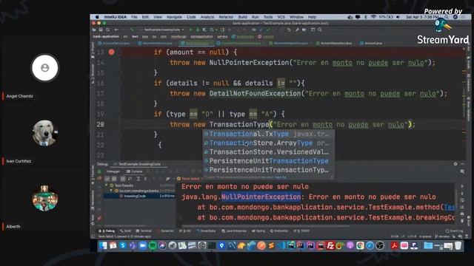Open the Spring tool window button
The width and height of the screenshot is (474, 266).
point(258,231)
